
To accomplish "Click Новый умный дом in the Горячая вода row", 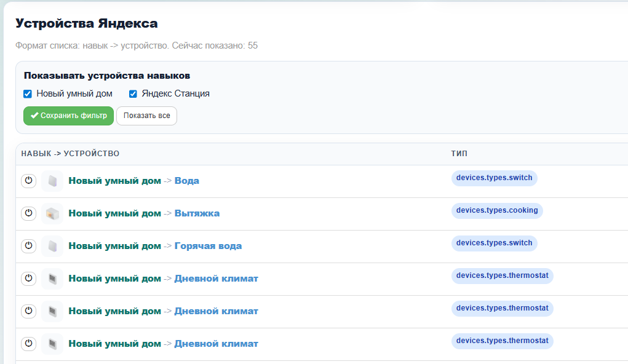I will [x=114, y=246].
